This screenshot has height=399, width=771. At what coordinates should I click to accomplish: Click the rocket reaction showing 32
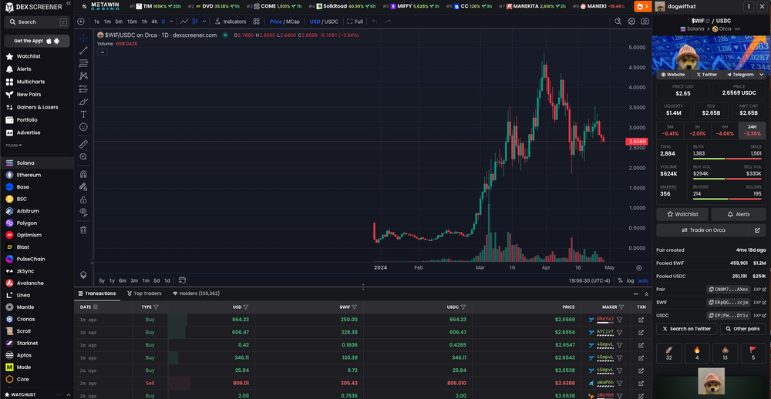668,354
